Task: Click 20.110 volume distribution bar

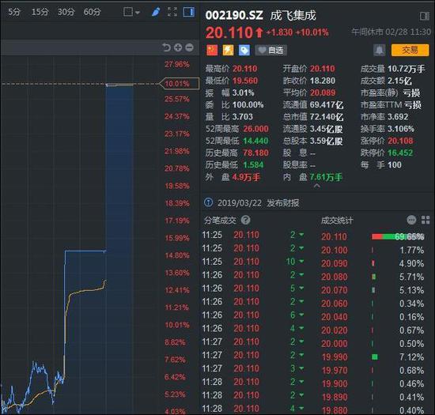Action: coord(398,236)
